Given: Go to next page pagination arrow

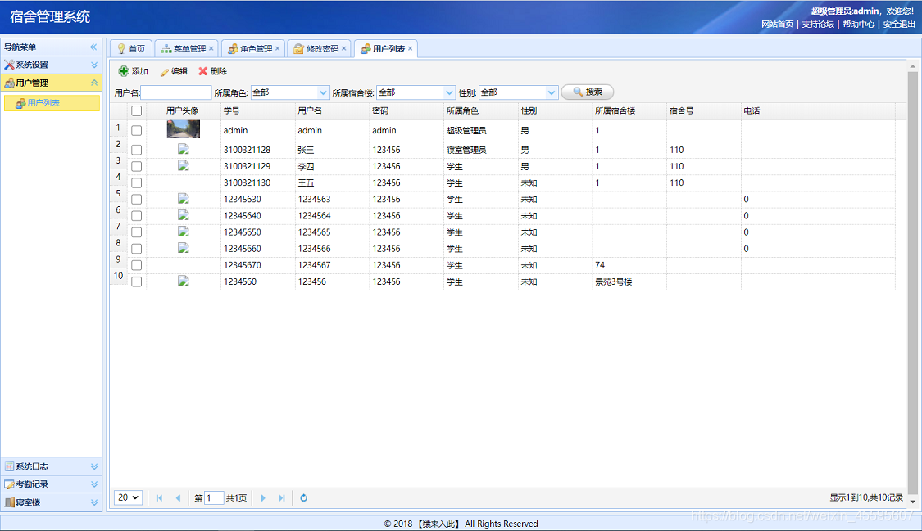Looking at the screenshot, I should coord(263,497).
